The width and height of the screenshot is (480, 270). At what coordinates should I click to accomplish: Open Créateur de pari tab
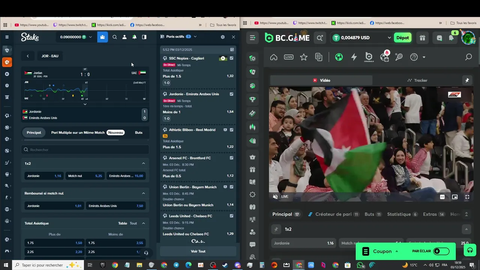click(333, 214)
